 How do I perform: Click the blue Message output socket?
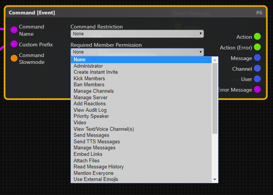[257, 58]
